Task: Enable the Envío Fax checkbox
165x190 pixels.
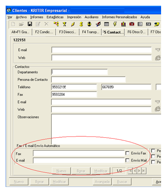Action: (127, 153)
